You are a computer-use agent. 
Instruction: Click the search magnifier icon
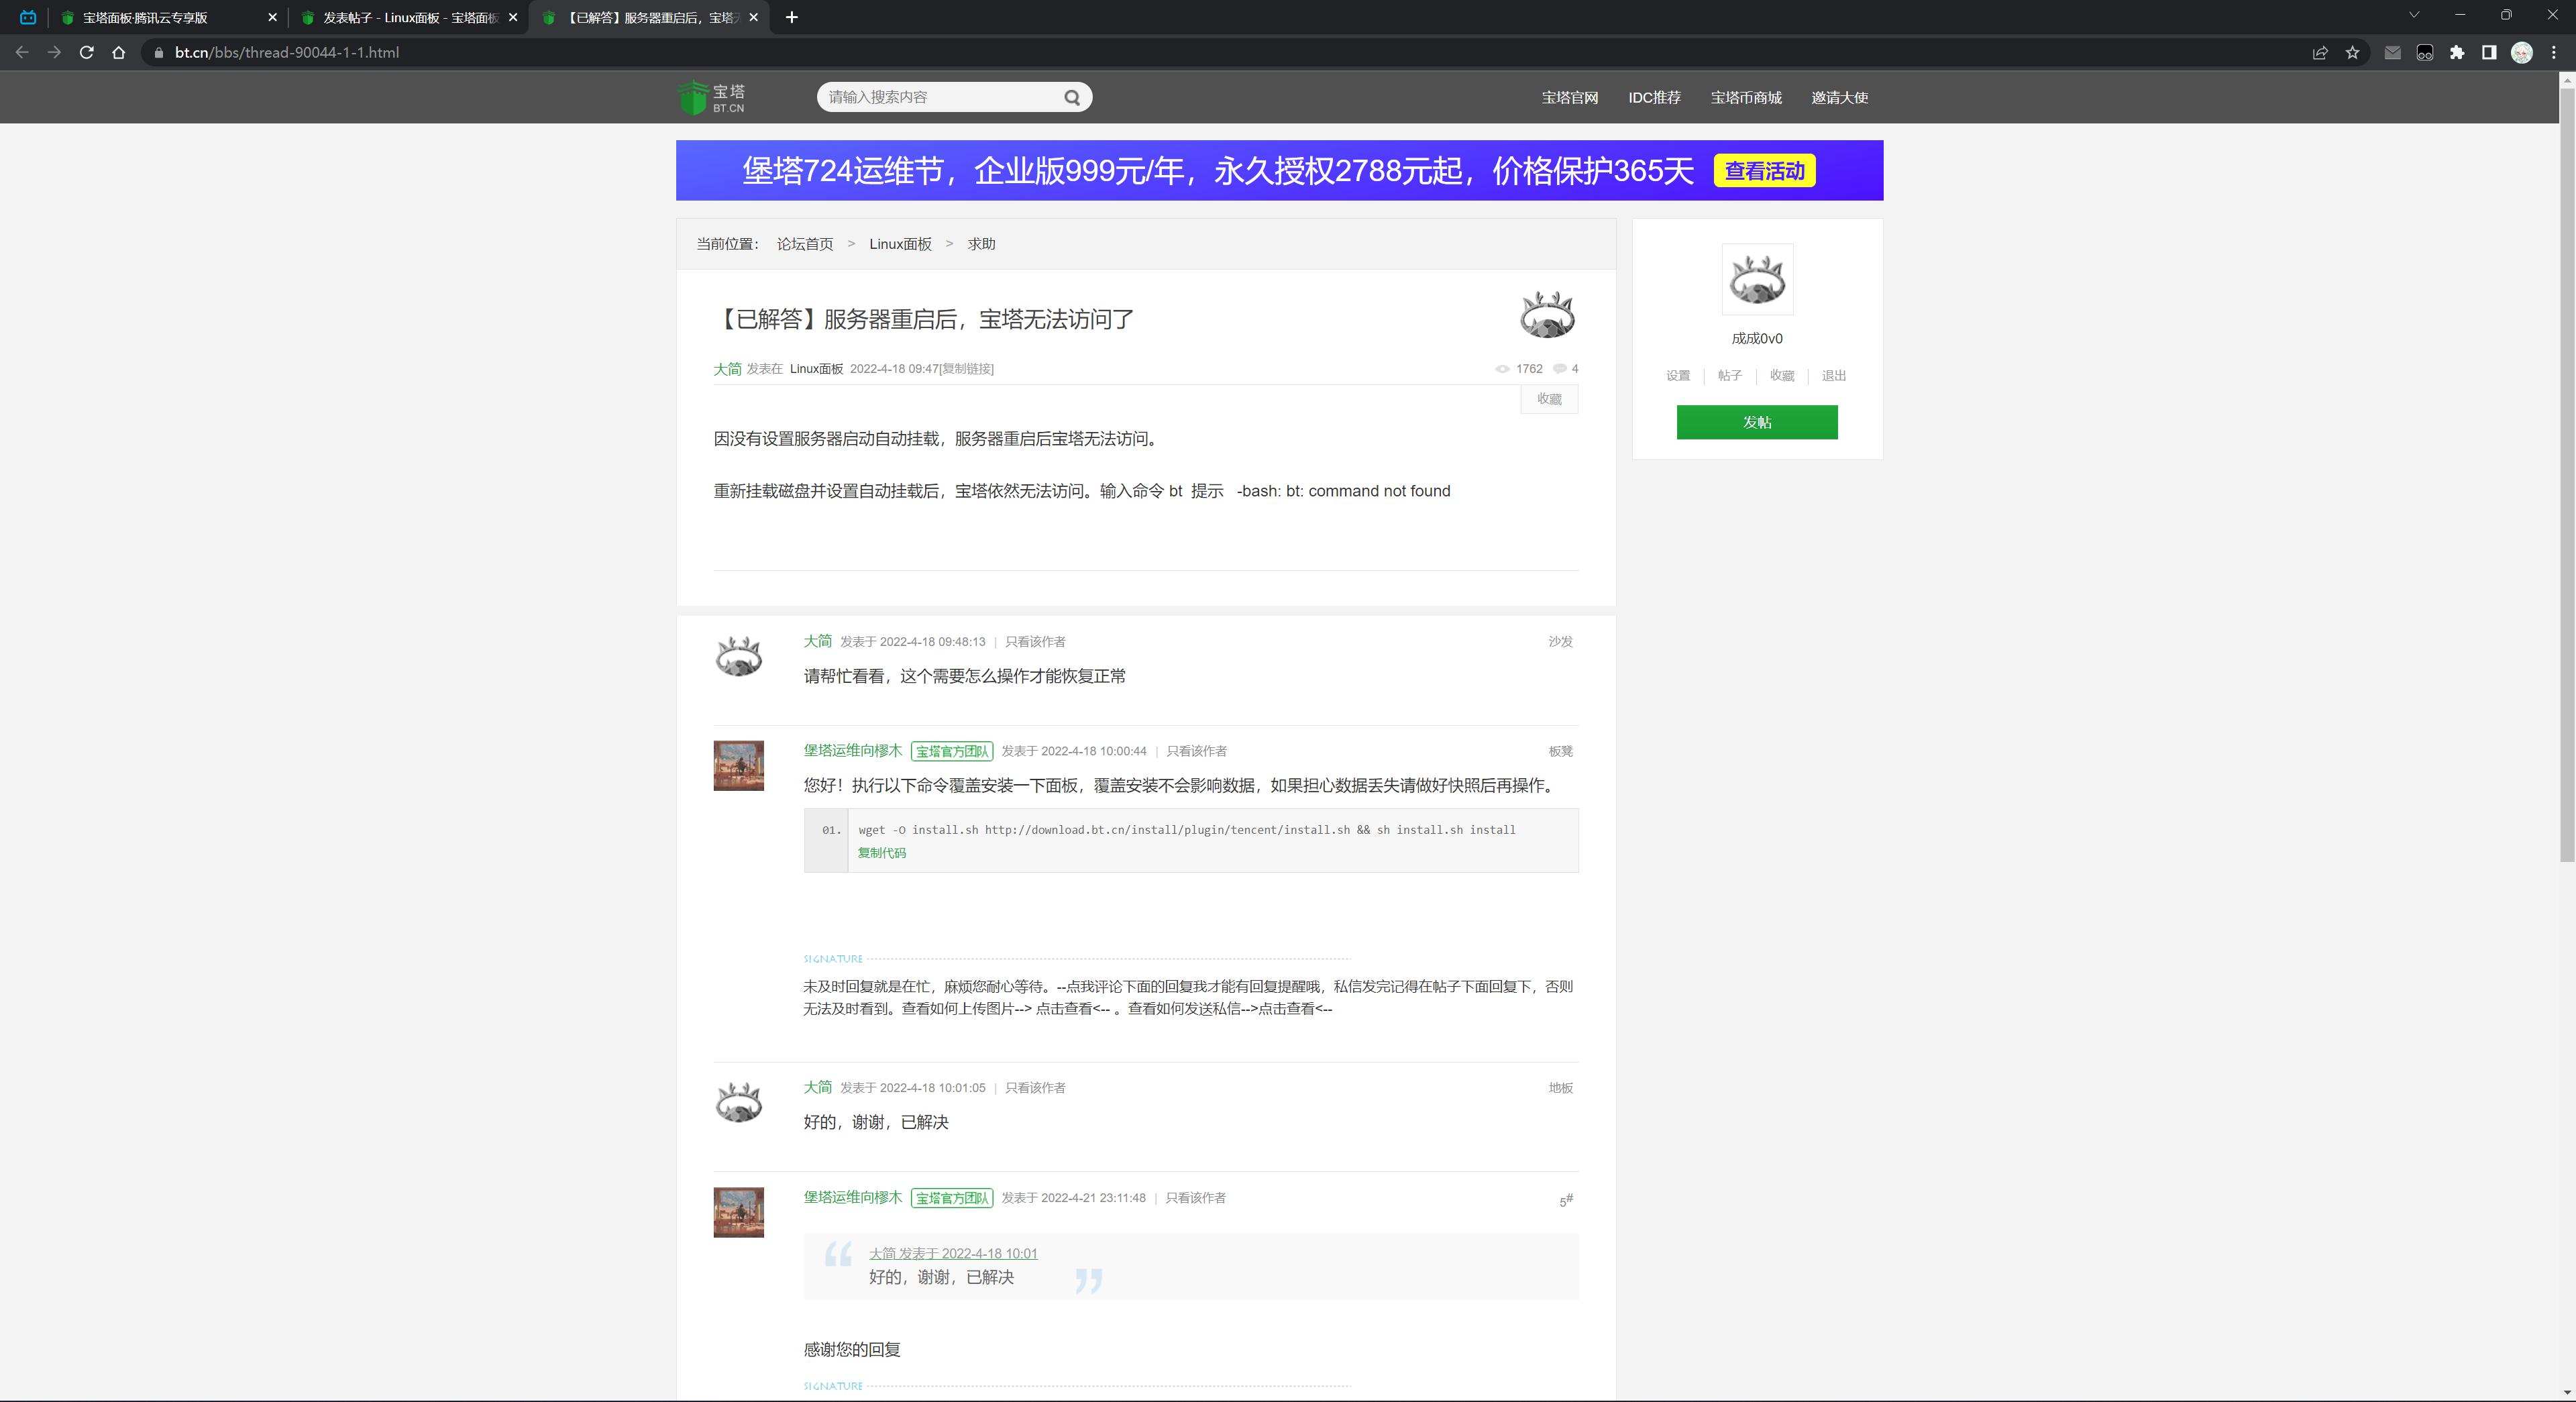[1072, 97]
